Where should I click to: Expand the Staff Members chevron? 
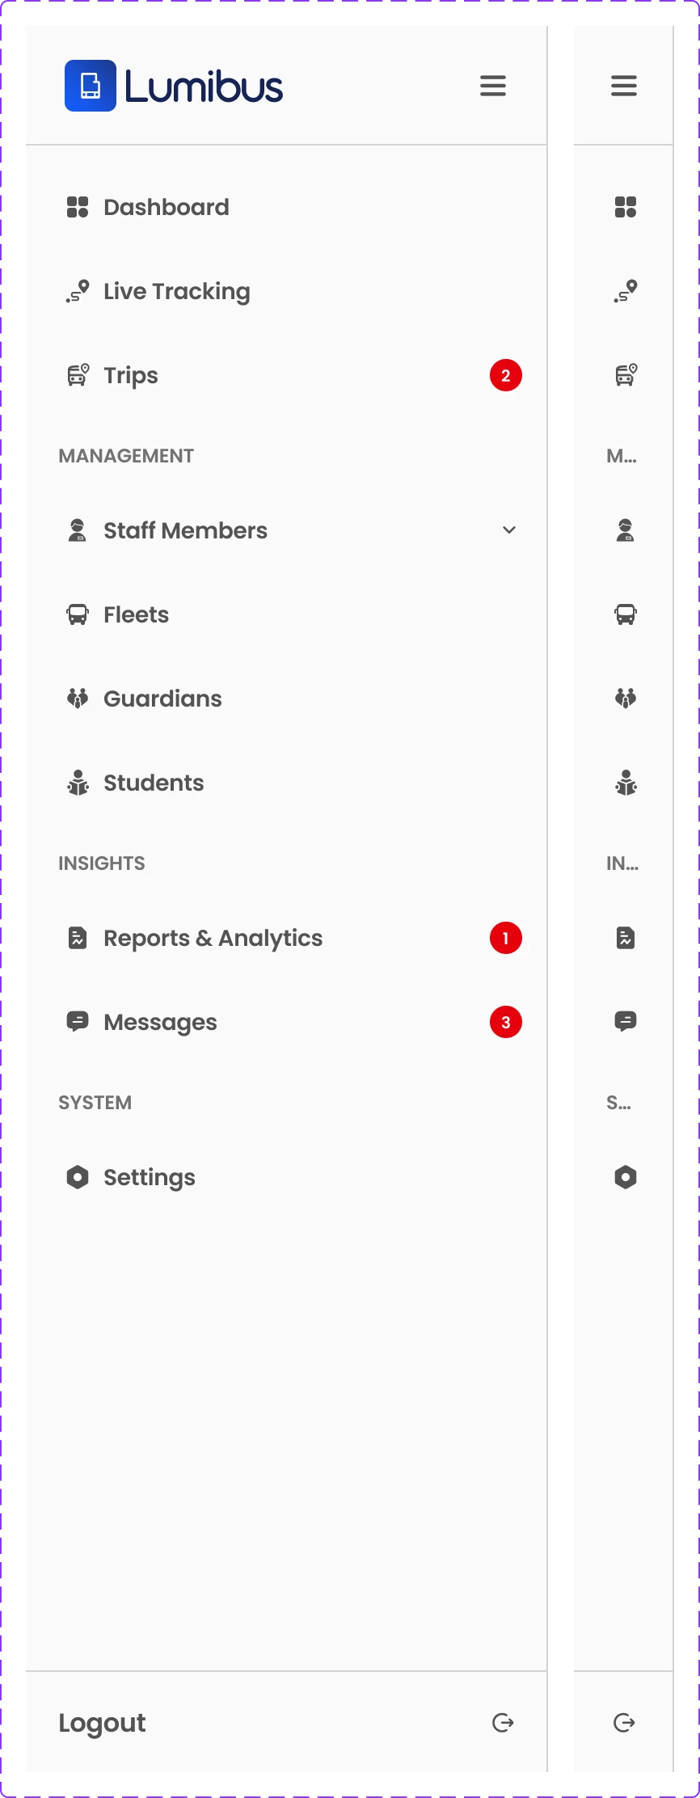(509, 530)
